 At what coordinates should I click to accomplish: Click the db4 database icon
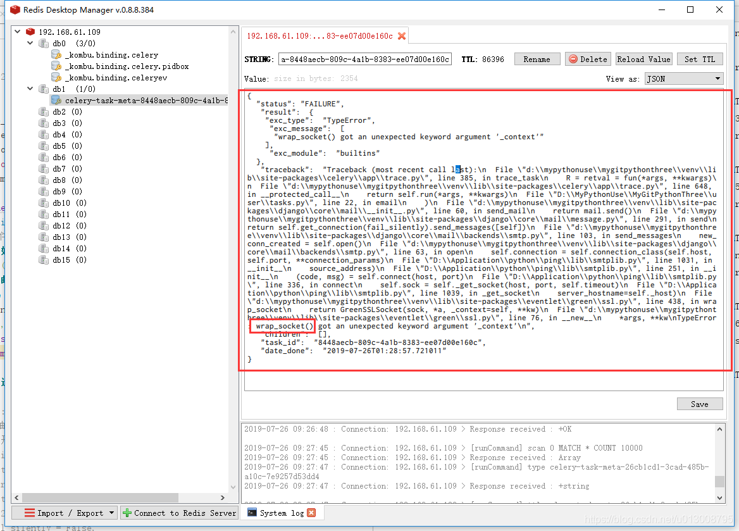pos(44,134)
